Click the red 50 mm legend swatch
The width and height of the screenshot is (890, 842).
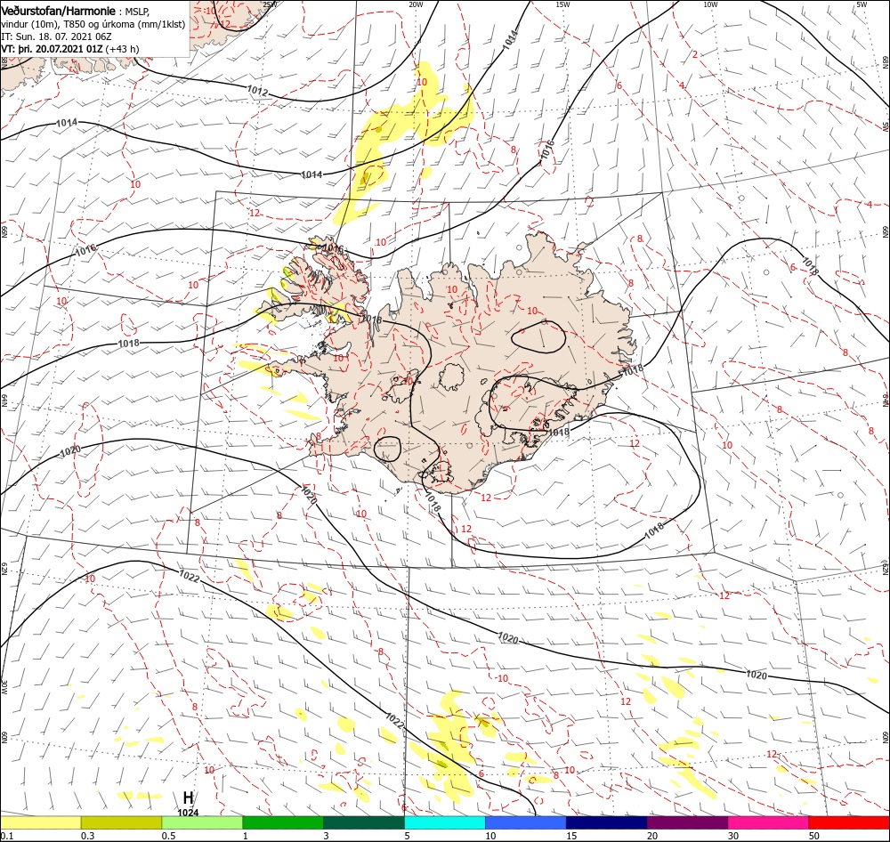849,822
